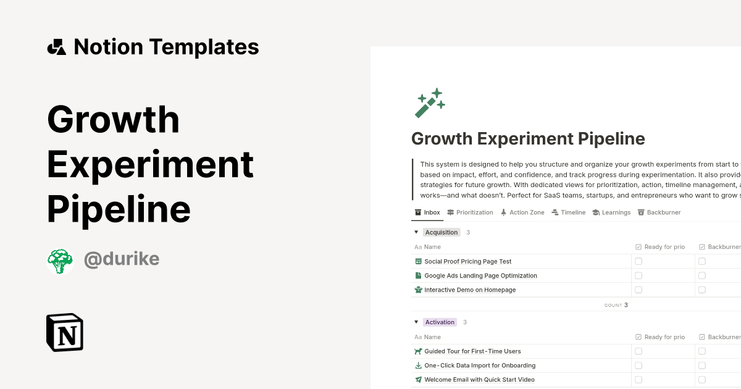Click the paper plane icon beside Welcome Email with Quick Start Video
Screen dimensions: 741x389
(x=419, y=379)
